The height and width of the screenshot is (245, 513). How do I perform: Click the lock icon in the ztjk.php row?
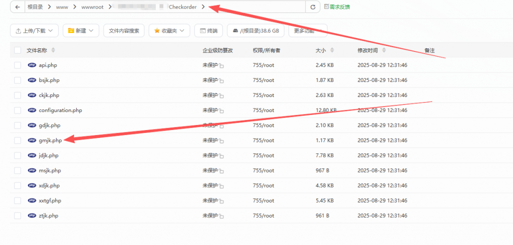click(221, 216)
